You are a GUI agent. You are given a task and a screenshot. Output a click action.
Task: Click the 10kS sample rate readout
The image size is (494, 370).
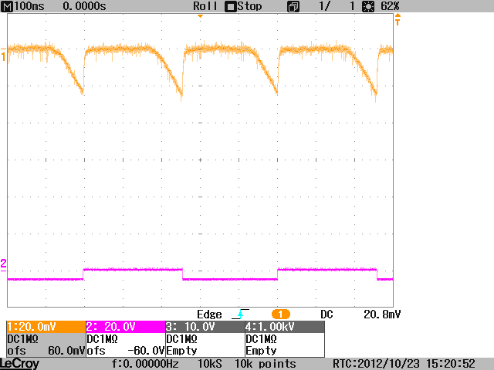[209, 364]
